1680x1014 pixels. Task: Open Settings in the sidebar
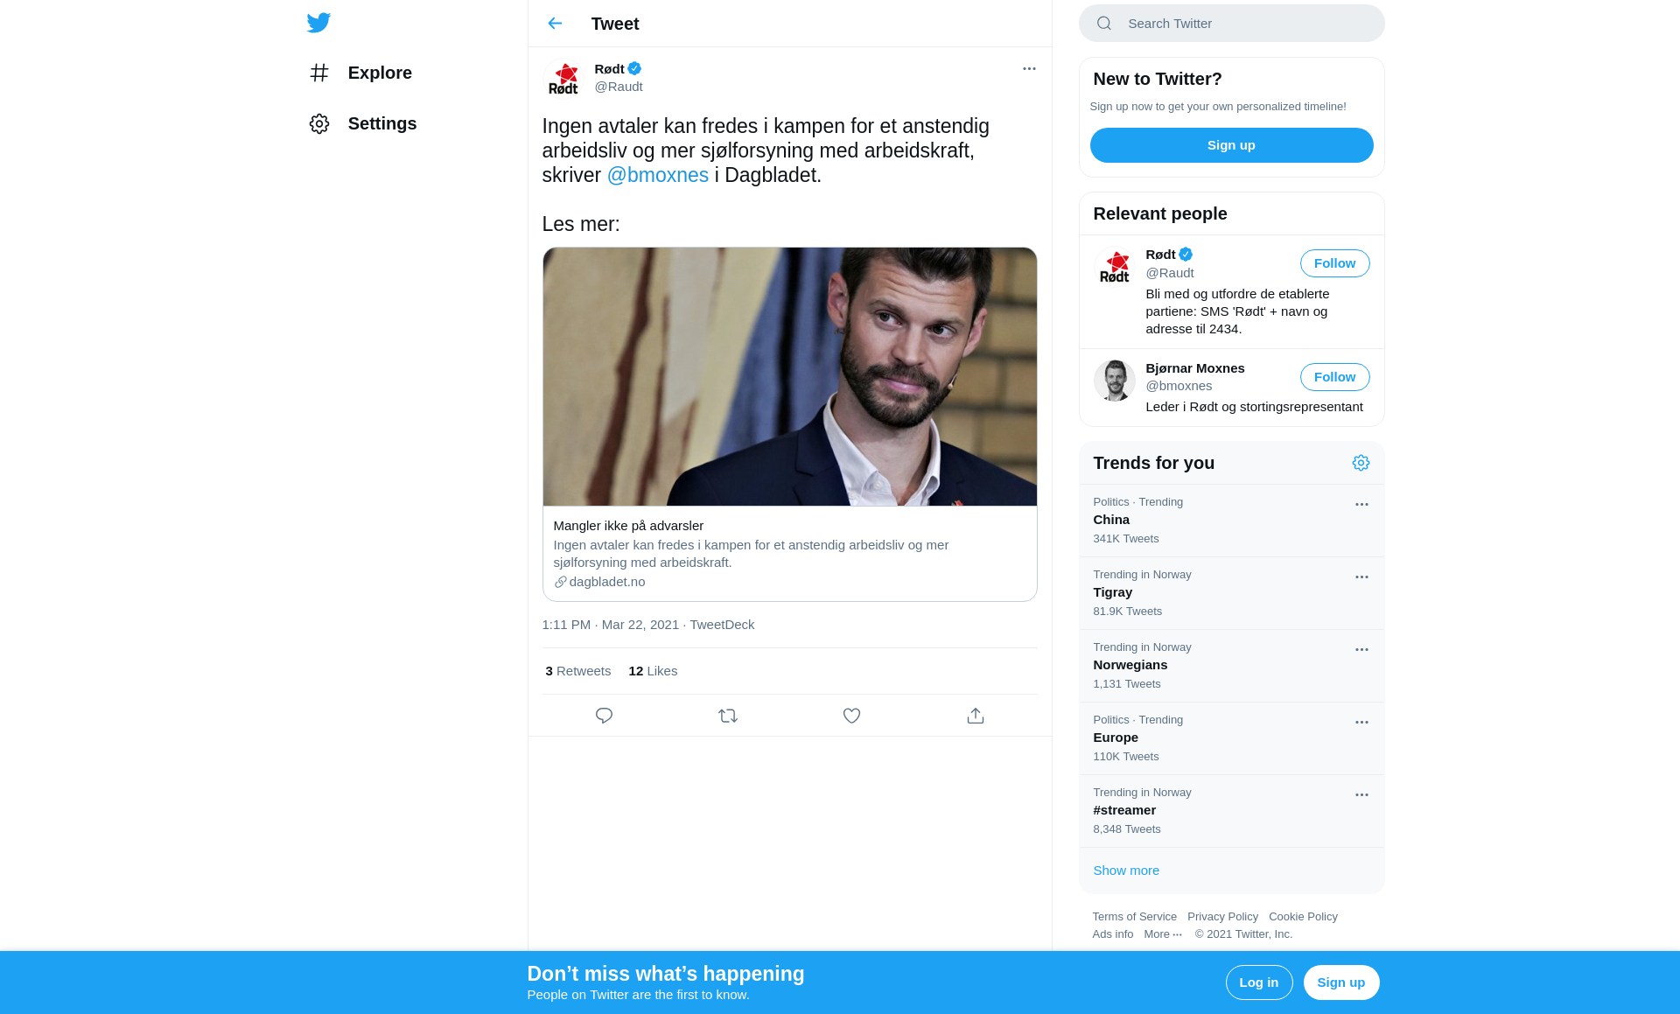[362, 123]
